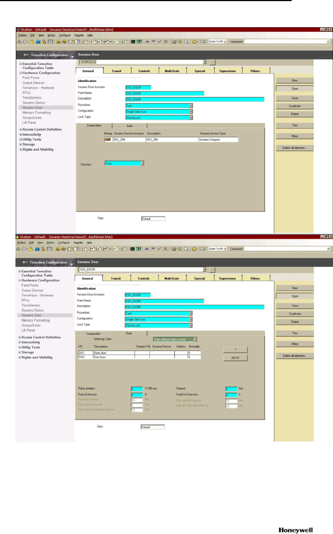Open the Direction Entry dropdown
The width and height of the screenshot is (333, 534).
tap(143, 164)
